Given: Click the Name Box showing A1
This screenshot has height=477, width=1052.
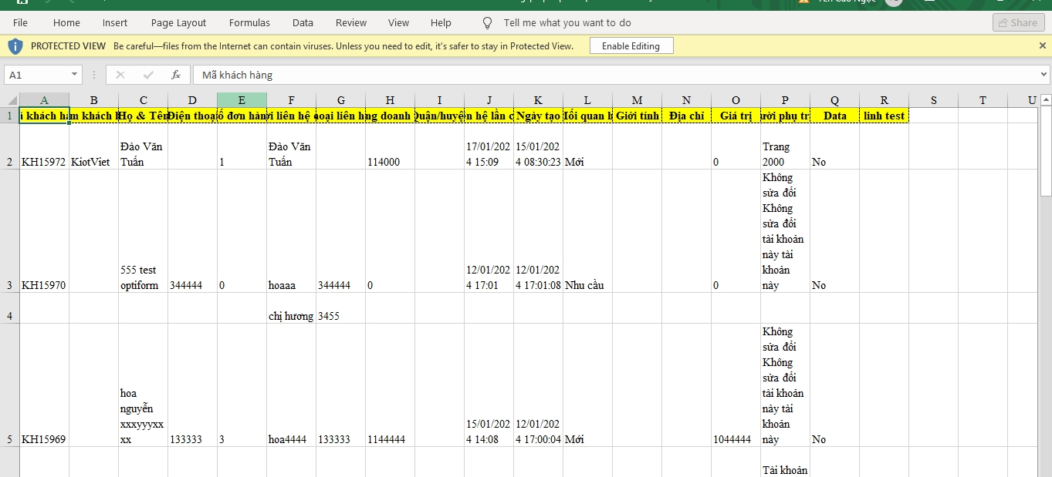Looking at the screenshot, I should pyautogui.click(x=36, y=75).
